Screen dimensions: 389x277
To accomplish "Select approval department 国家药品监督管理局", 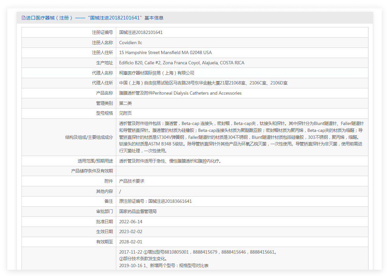I will (138, 211).
